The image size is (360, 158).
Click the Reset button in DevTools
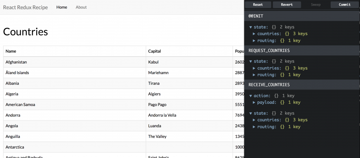click(258, 5)
